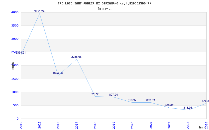
Task: Click the x-axis year 2023
Action: (x=188, y=125)
